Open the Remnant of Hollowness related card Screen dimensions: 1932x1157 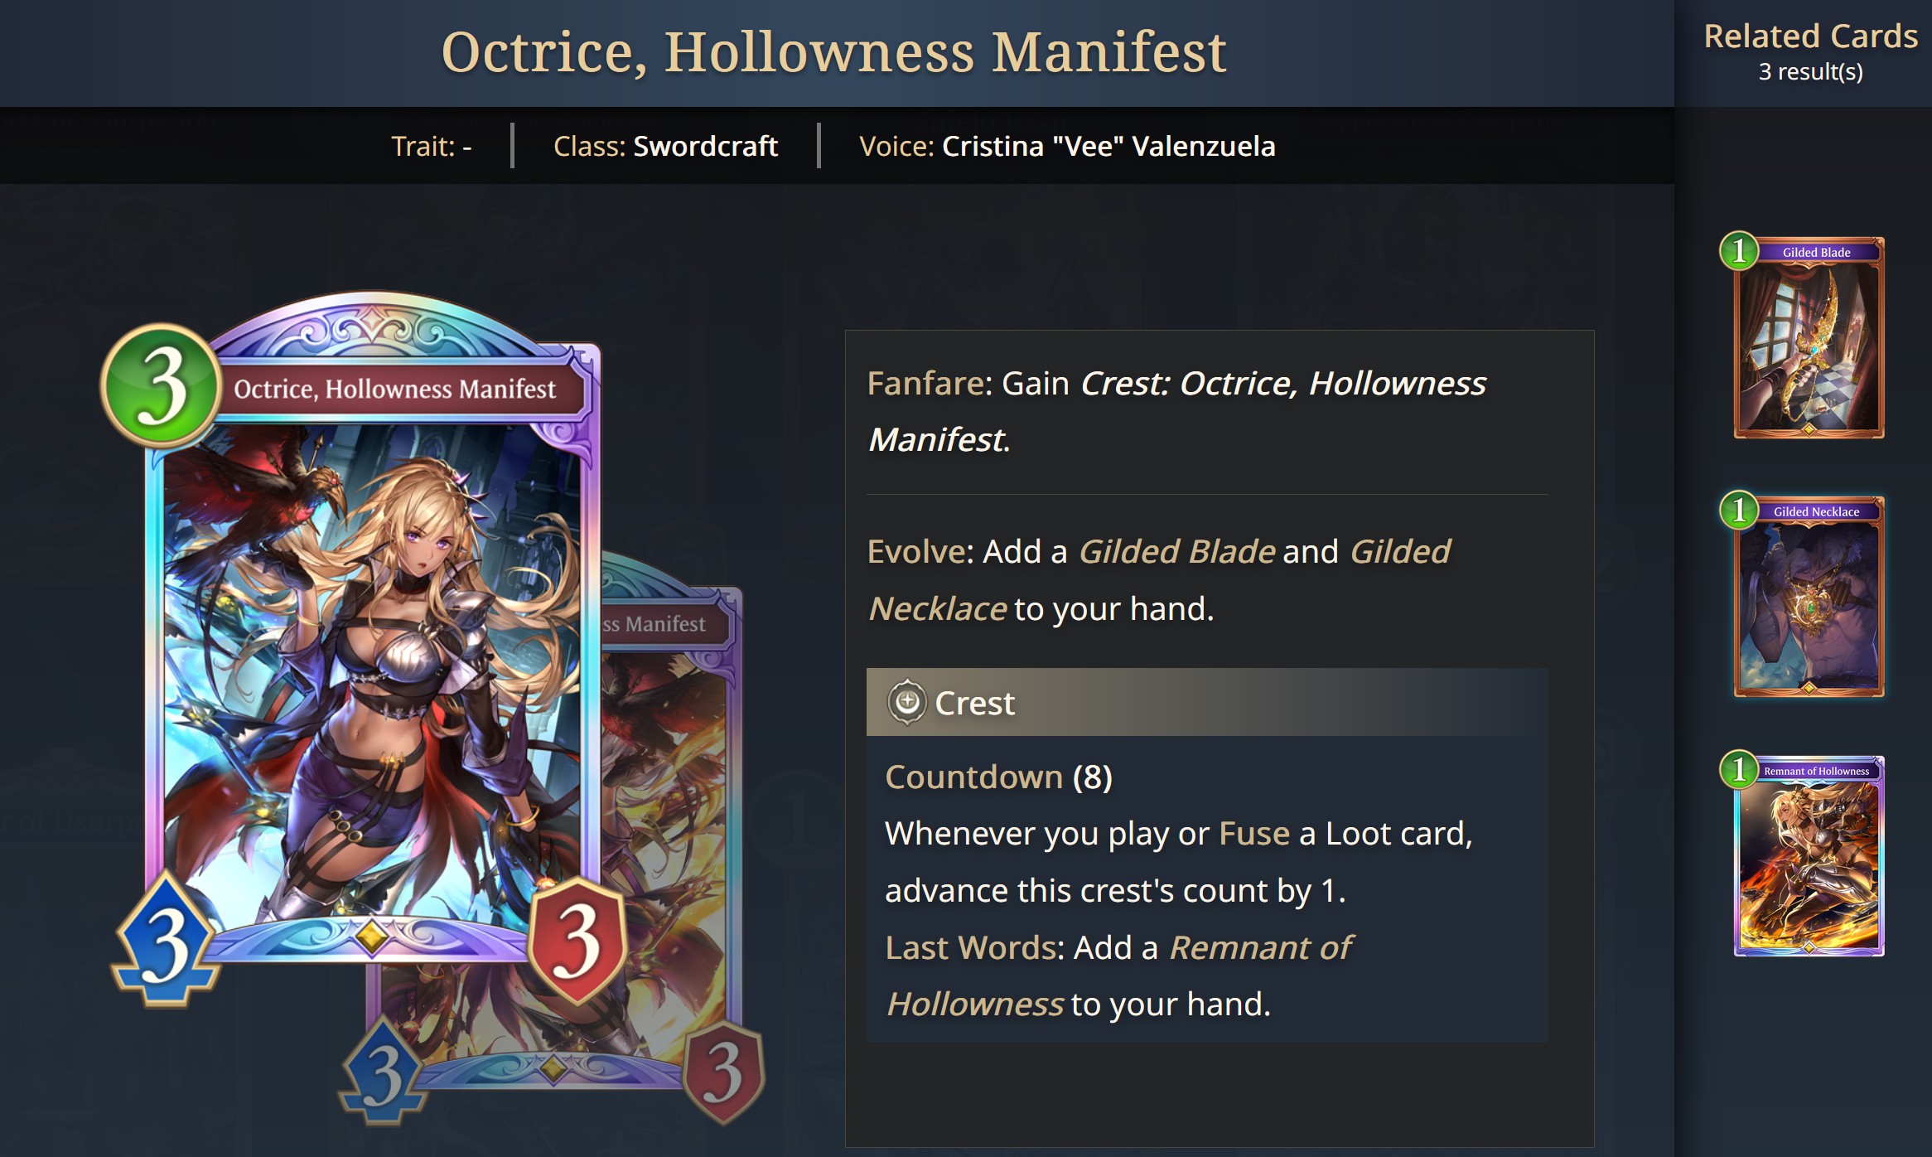(x=1809, y=857)
